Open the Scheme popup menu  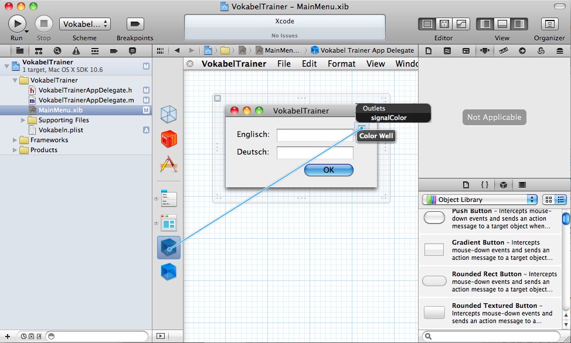click(84, 24)
